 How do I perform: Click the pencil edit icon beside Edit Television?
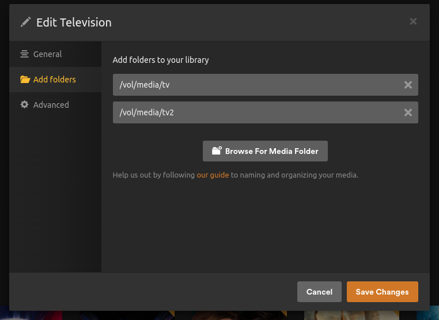tap(25, 22)
